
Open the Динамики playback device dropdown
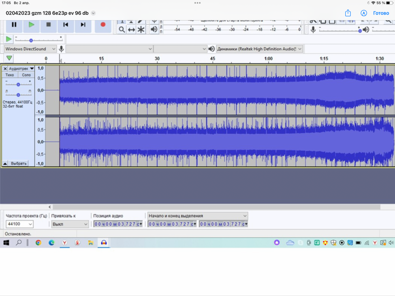pos(260,49)
